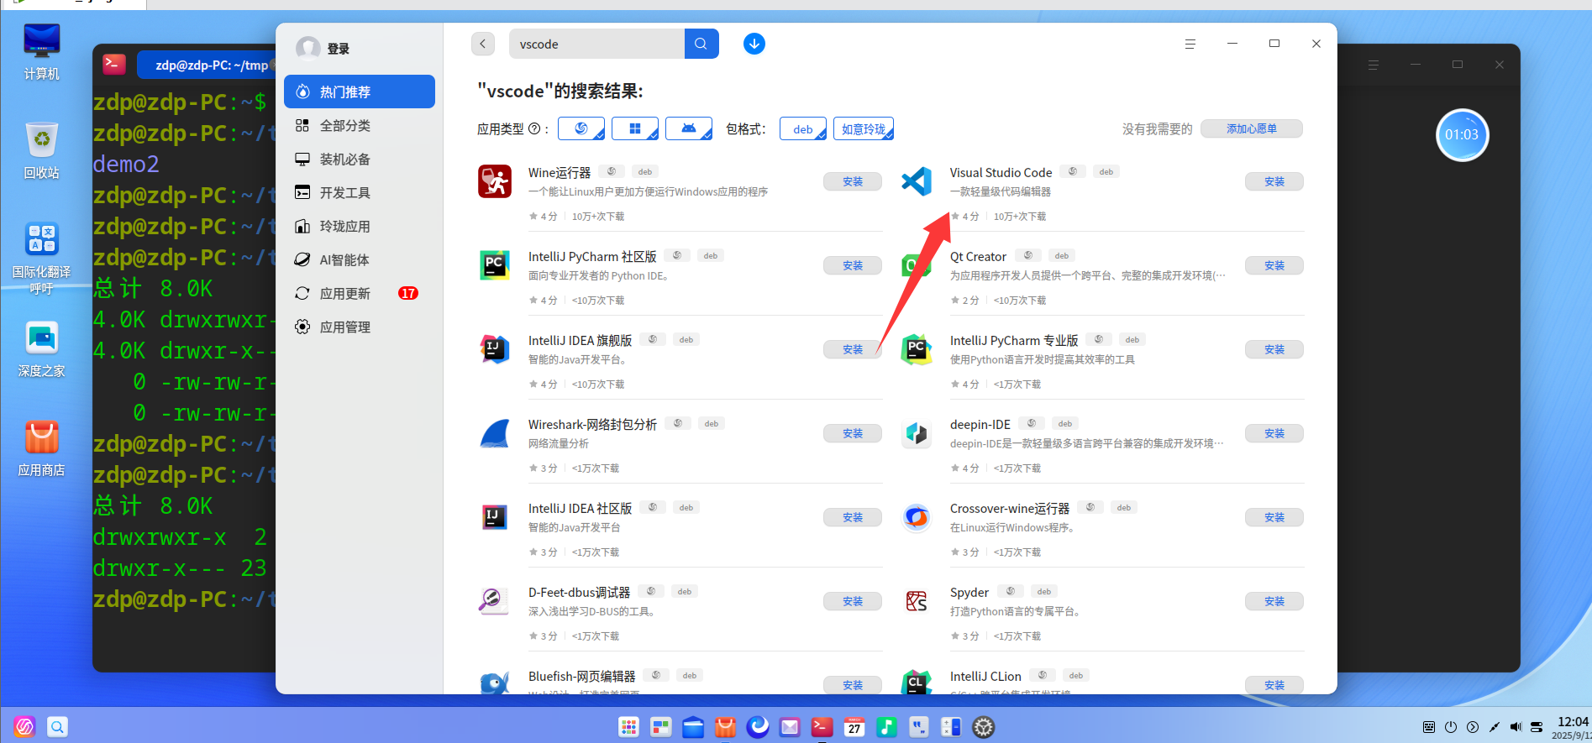This screenshot has width=1592, height=743.
Task: Click the IntelliJ PyCharm 社区版 icon
Action: [x=495, y=265]
